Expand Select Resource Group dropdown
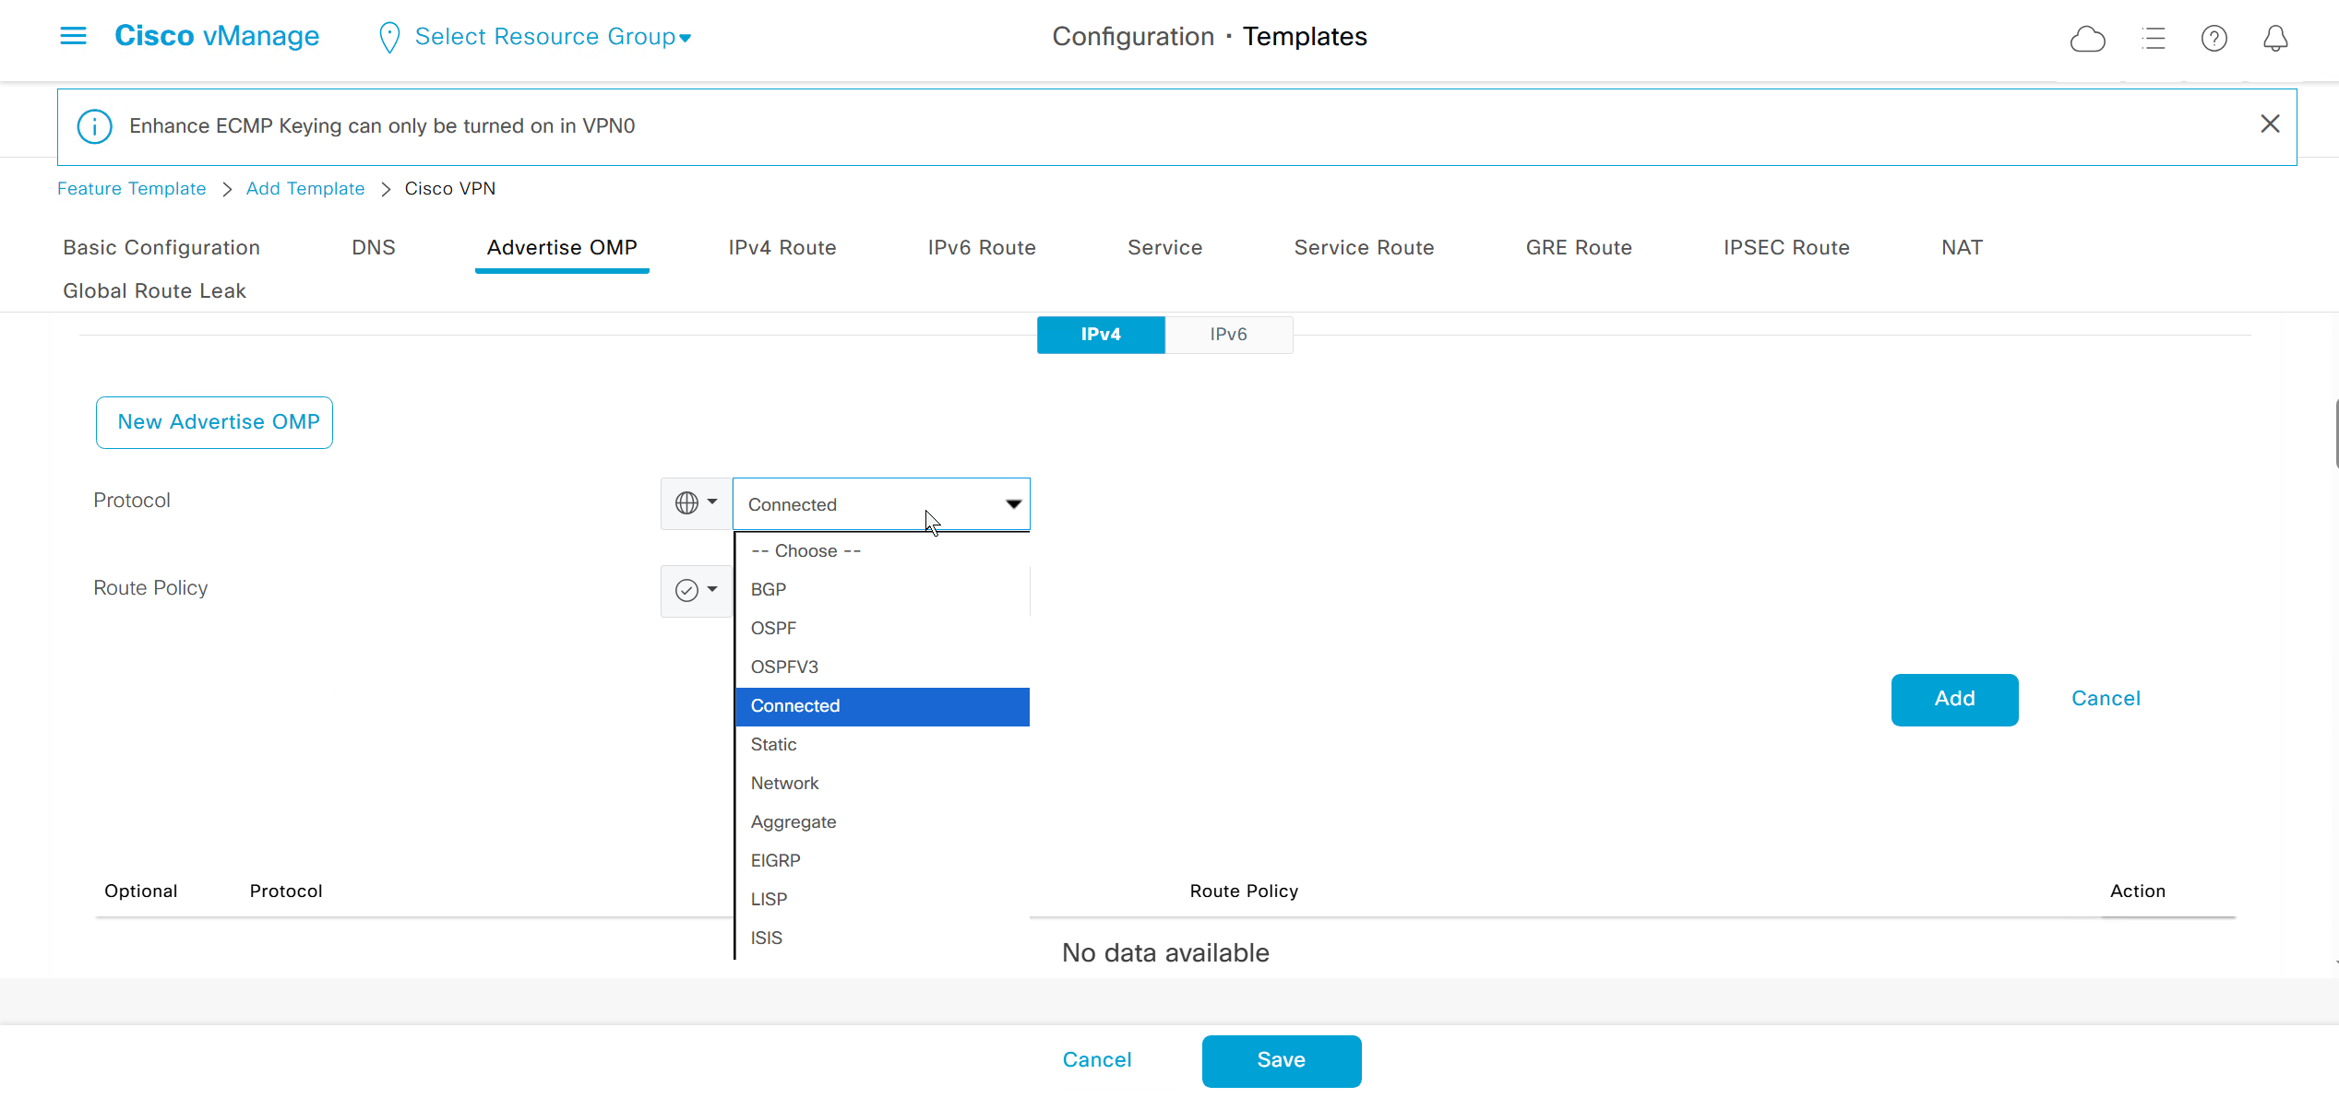Screen dimensions: 2339x1098 pyautogui.click(x=553, y=37)
